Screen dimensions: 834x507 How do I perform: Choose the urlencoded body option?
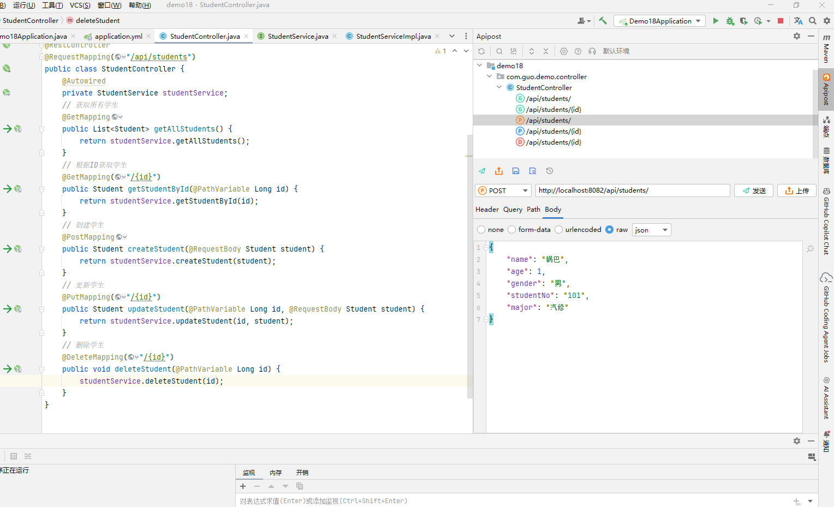(559, 230)
